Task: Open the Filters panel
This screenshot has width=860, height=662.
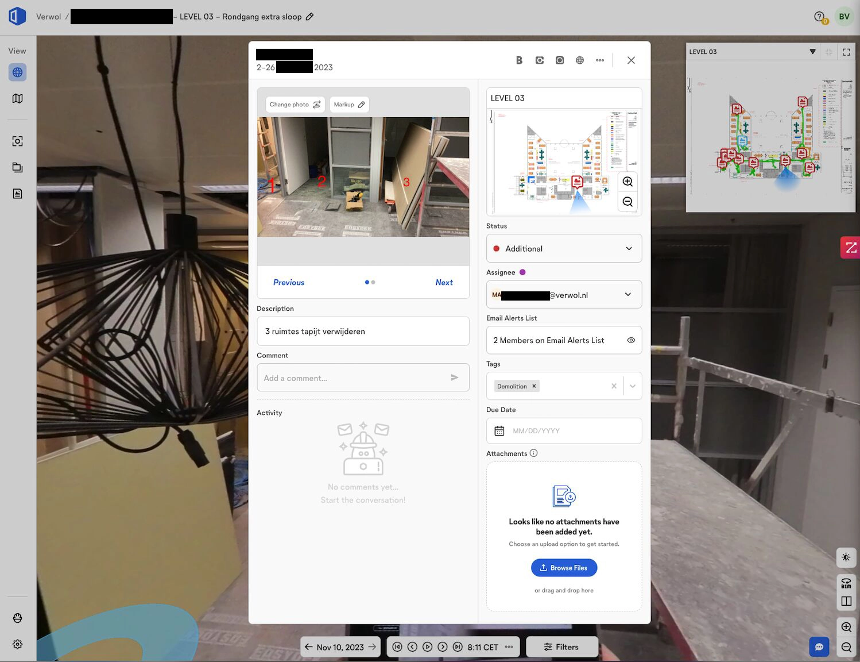Action: tap(561, 647)
